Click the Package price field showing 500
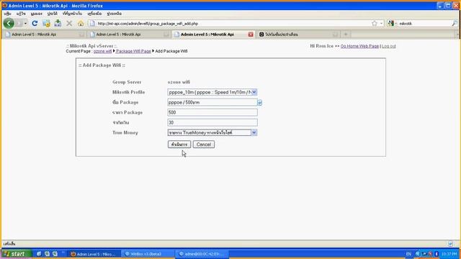The image size is (461, 259). (x=212, y=112)
